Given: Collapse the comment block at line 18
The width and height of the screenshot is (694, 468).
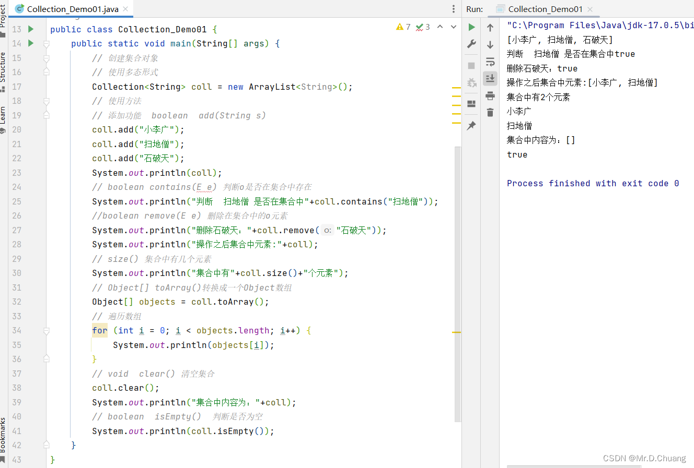Looking at the screenshot, I should (47, 101).
